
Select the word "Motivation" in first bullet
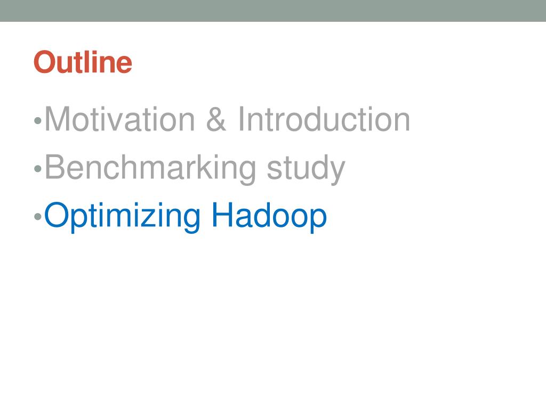coord(120,119)
